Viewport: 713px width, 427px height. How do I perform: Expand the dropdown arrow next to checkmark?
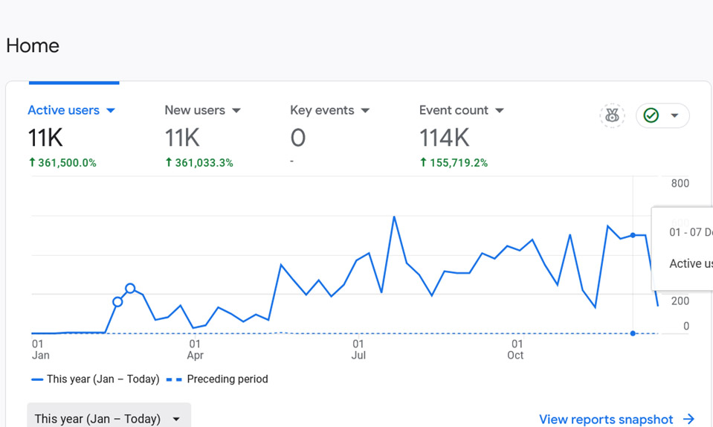(675, 115)
